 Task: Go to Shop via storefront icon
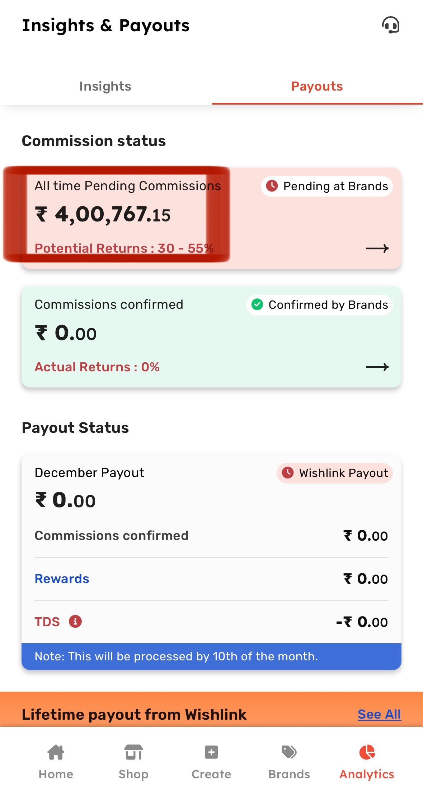pyautogui.click(x=133, y=752)
